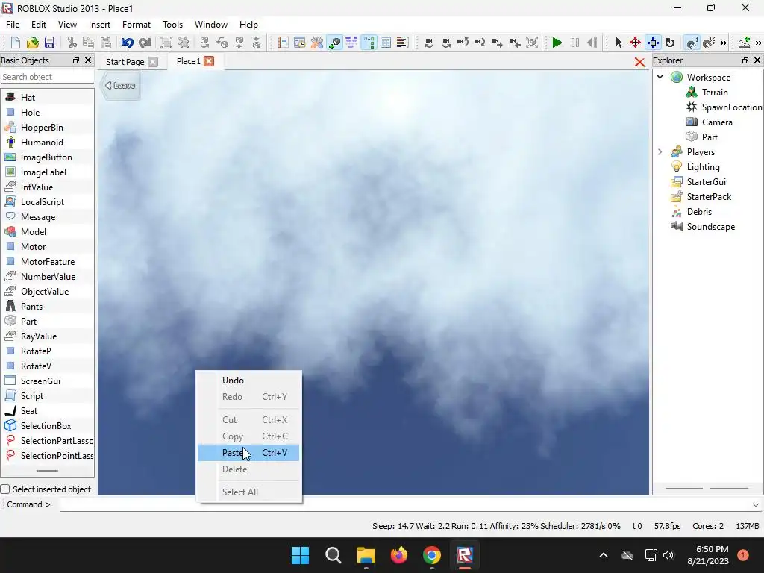Viewport: 764px width, 573px height.
Task: Click the Leave button in viewport
Action: 120,85
